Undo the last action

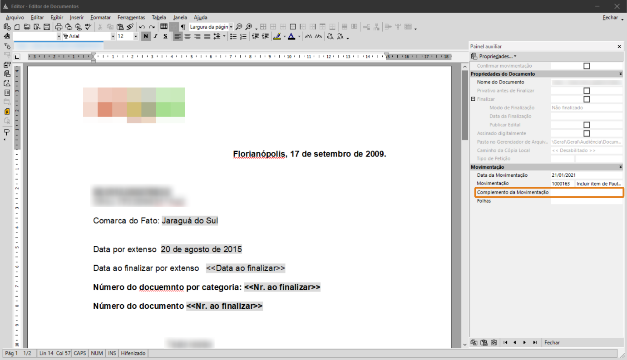[x=142, y=27]
